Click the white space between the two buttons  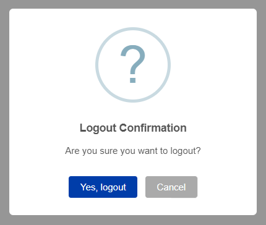coord(141,187)
